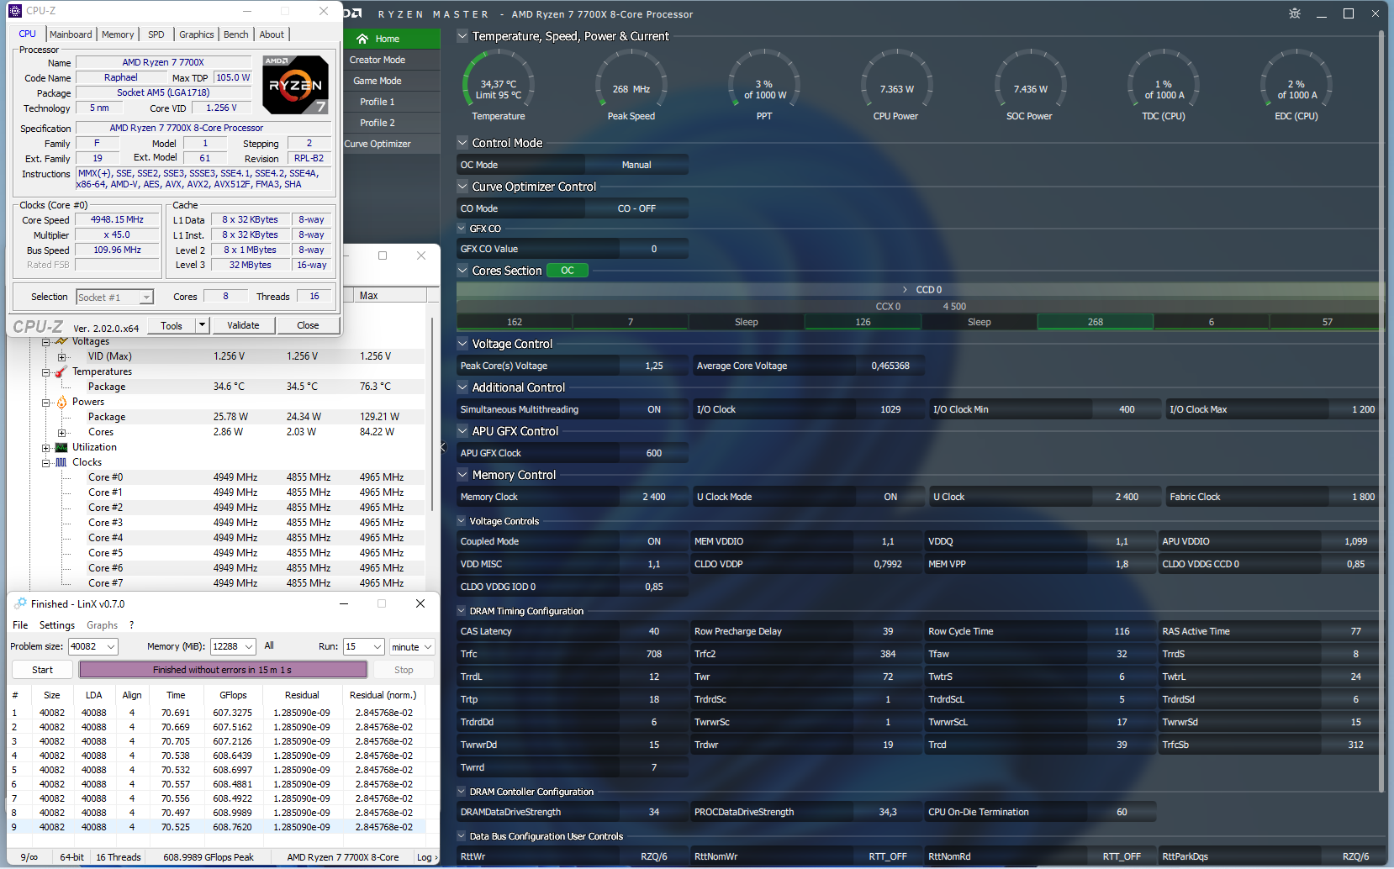Open the SPD tab in CPU-Z

point(156,34)
